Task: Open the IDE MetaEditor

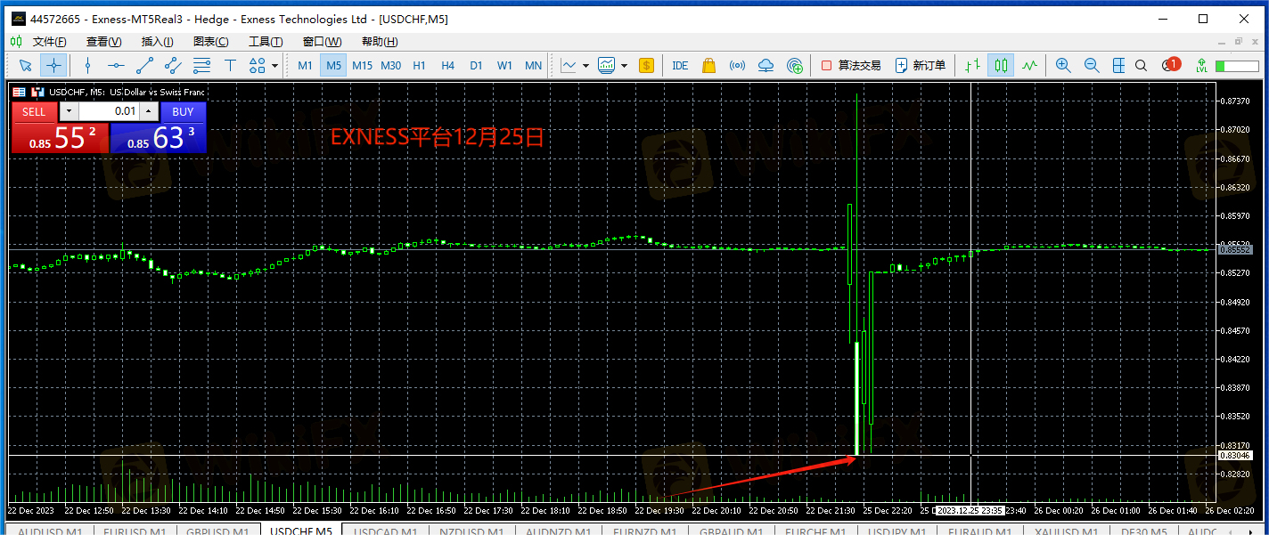Action: (680, 65)
